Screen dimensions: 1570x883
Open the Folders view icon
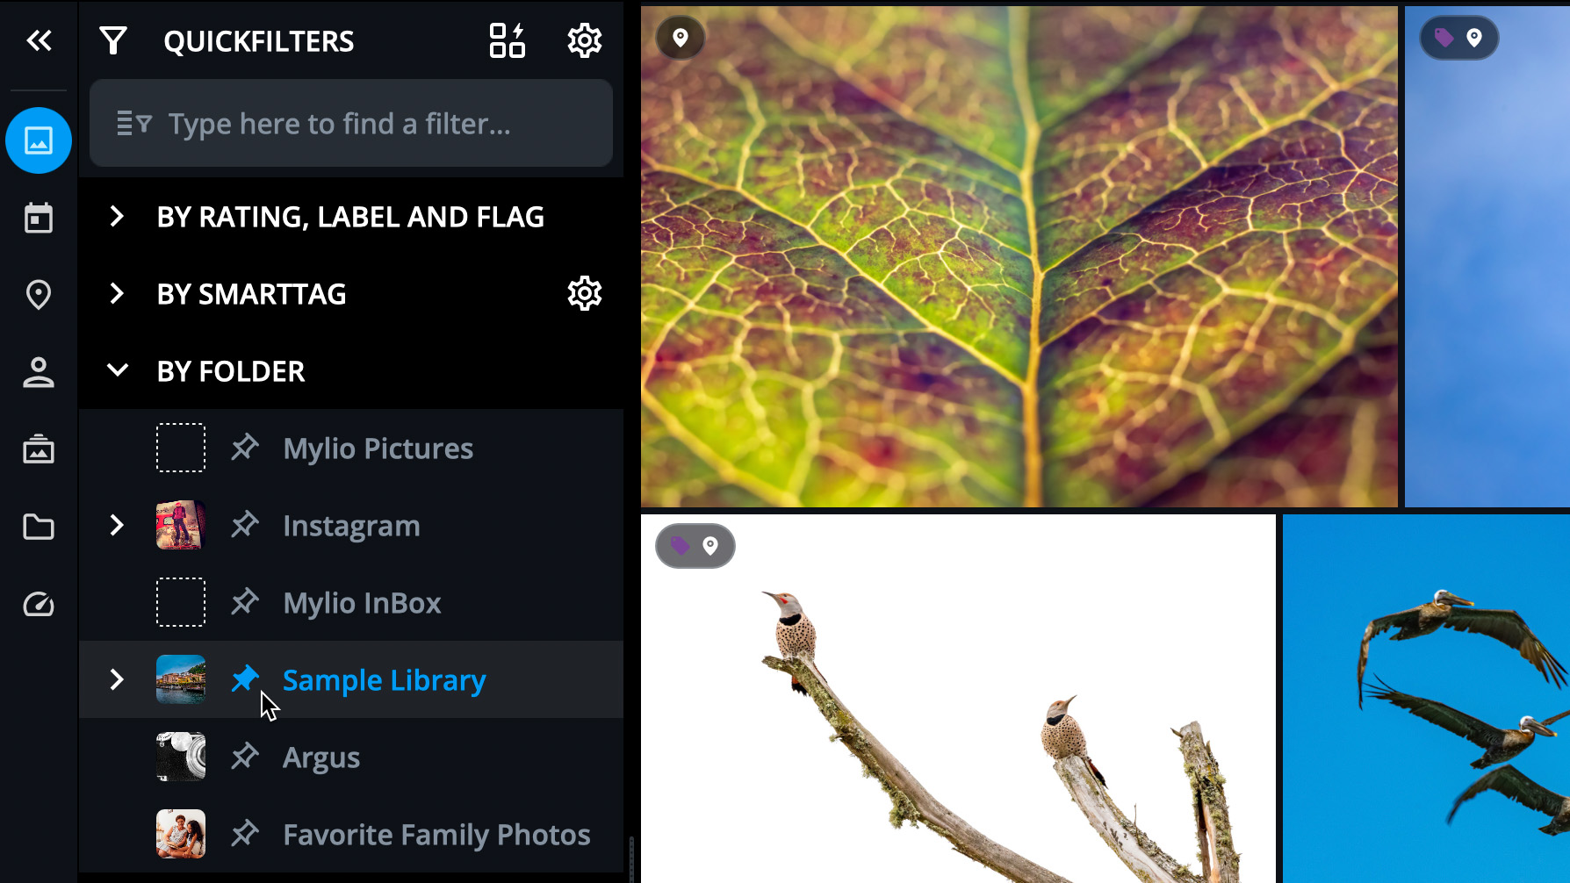pyautogui.click(x=39, y=527)
